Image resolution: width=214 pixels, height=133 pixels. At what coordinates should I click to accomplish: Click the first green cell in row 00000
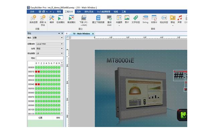point(36,67)
